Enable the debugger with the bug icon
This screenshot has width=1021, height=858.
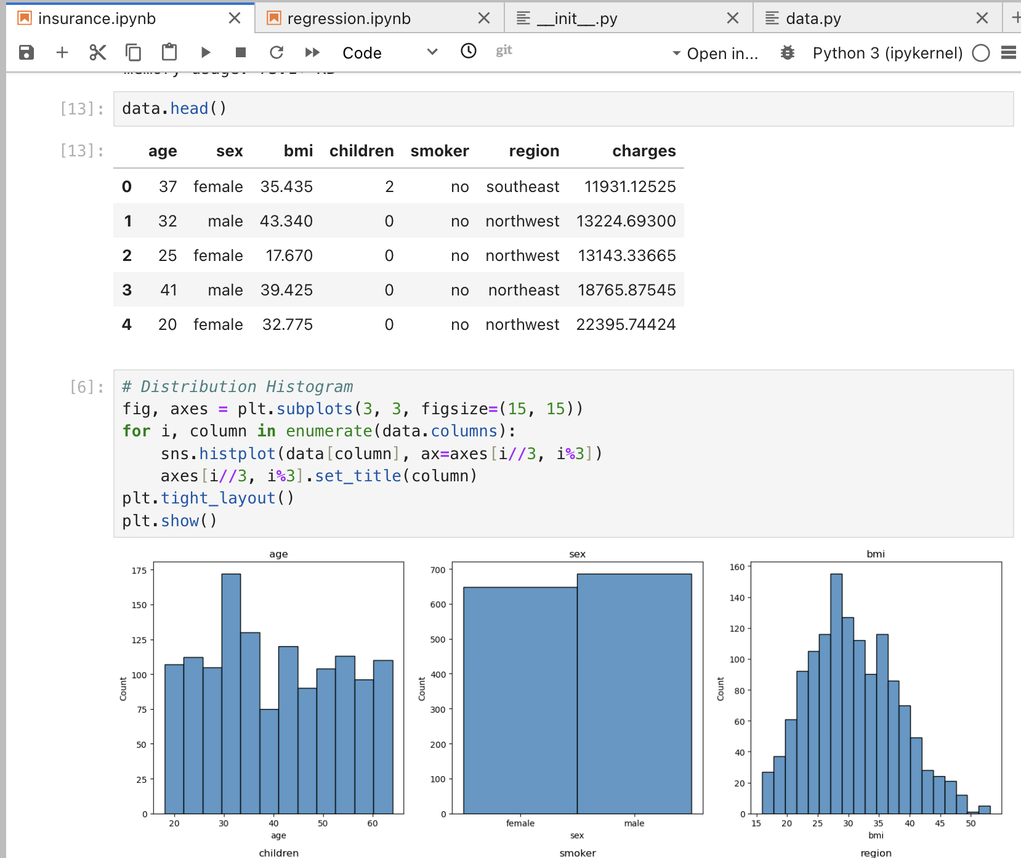[x=787, y=53]
